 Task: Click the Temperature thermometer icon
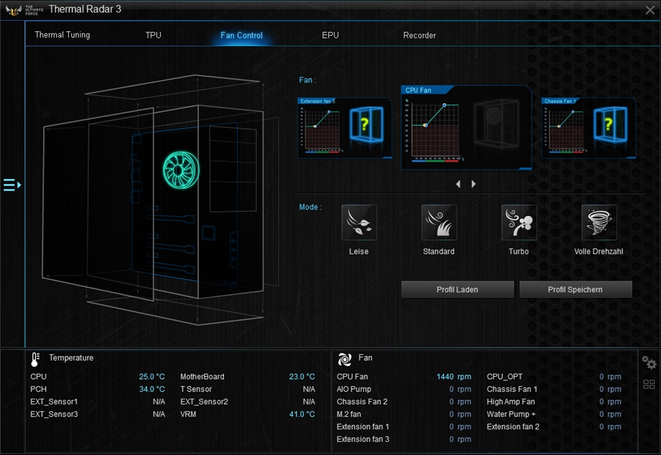pyautogui.click(x=36, y=359)
